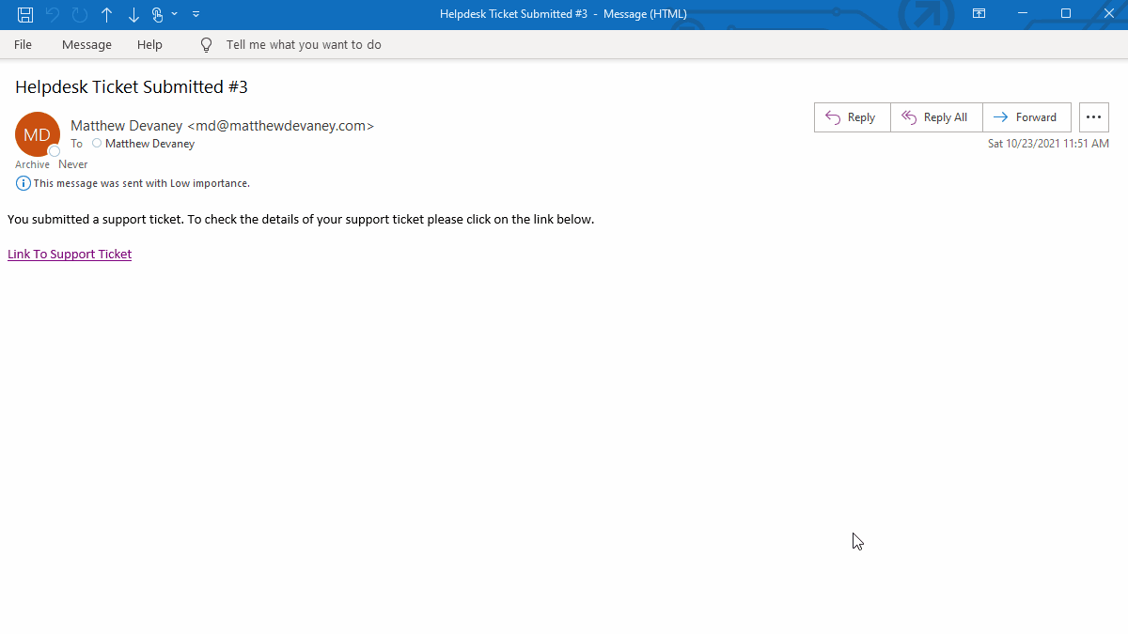Open the Touch/Mouse Mode dropdown chevron
The image size is (1128, 634).
pyautogui.click(x=173, y=14)
